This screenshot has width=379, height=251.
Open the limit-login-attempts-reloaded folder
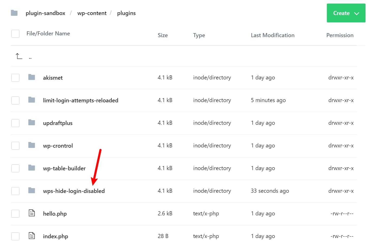coord(81,101)
